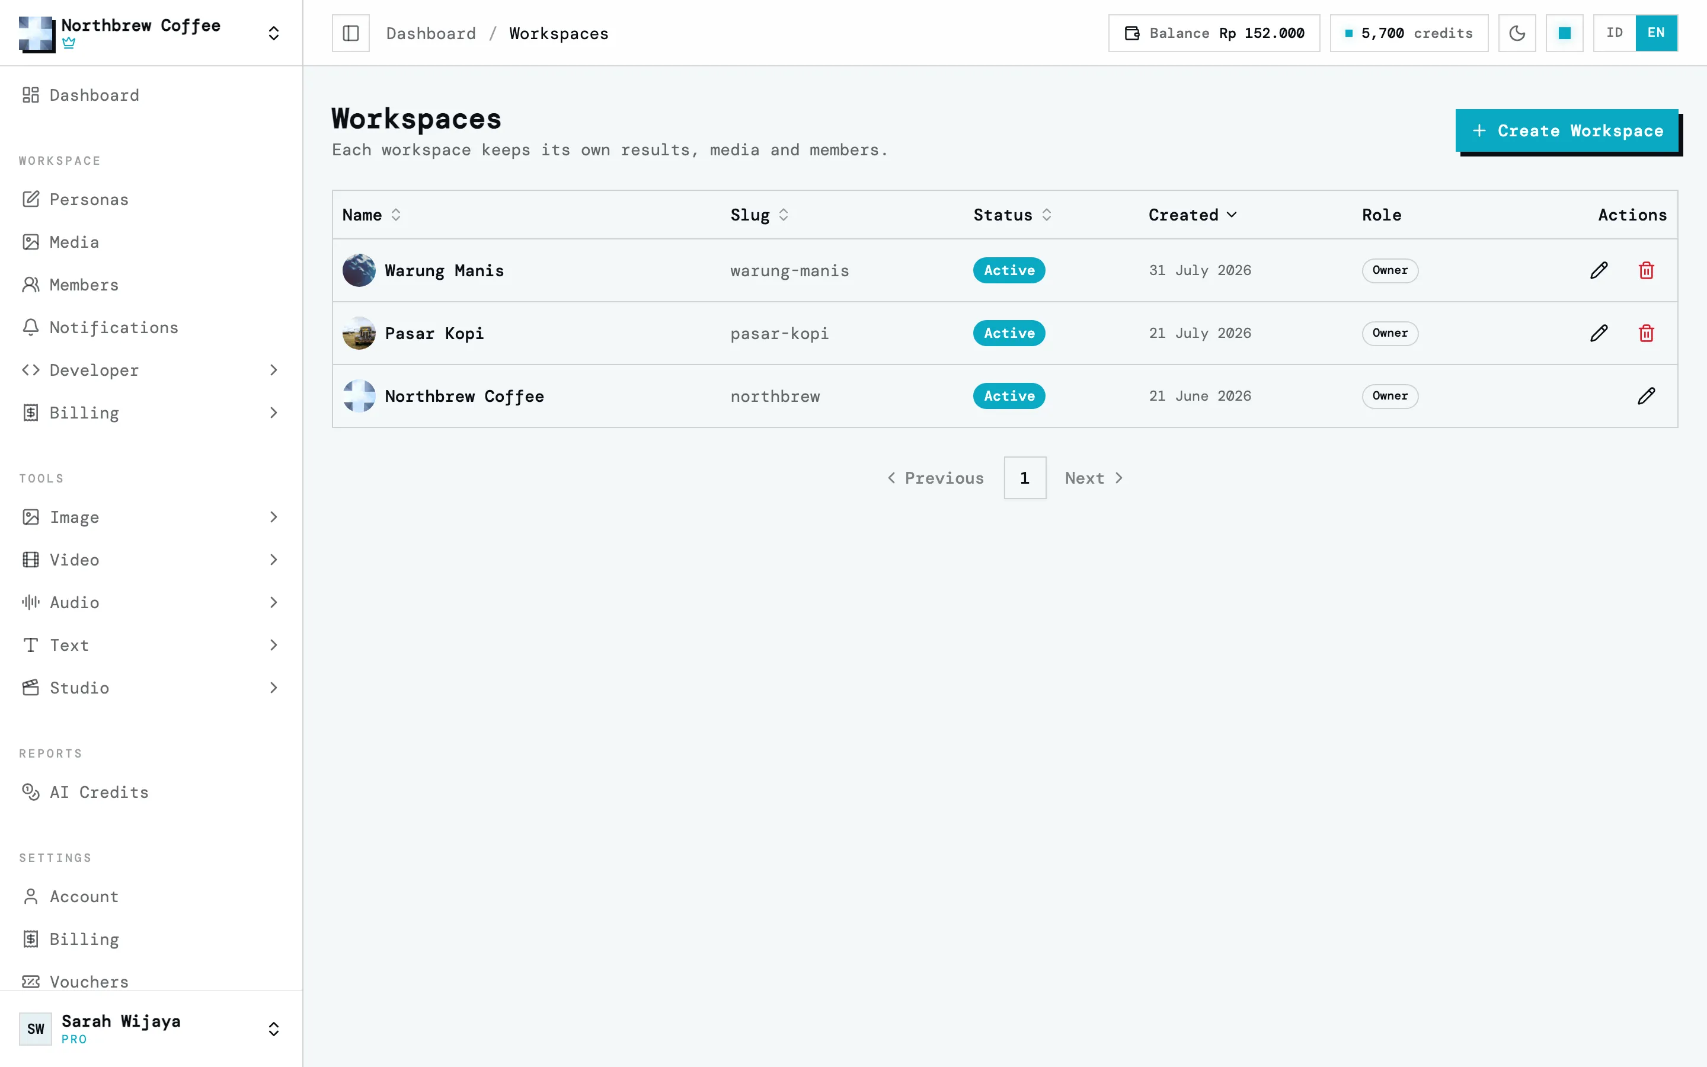1707x1067 pixels.
Task: Go to the Previous page
Action: coord(936,478)
